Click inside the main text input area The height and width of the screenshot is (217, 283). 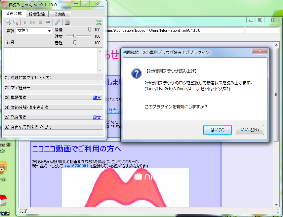51,61
